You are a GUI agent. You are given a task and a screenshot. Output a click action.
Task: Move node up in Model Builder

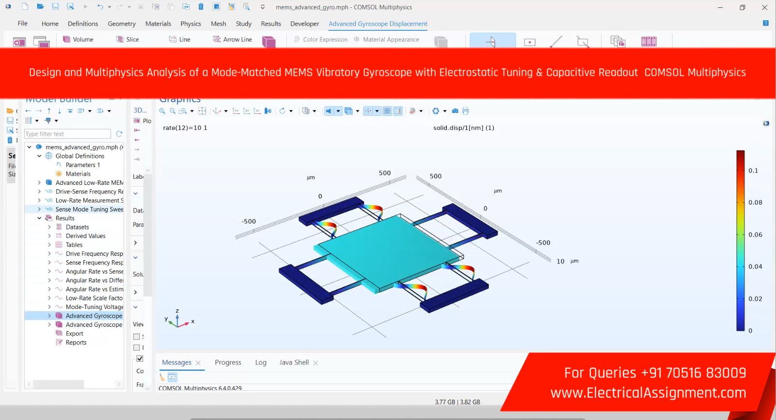(x=49, y=111)
